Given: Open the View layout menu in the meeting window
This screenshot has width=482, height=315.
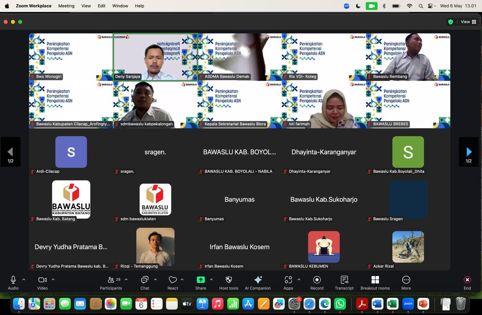Looking at the screenshot, I should point(468,22).
